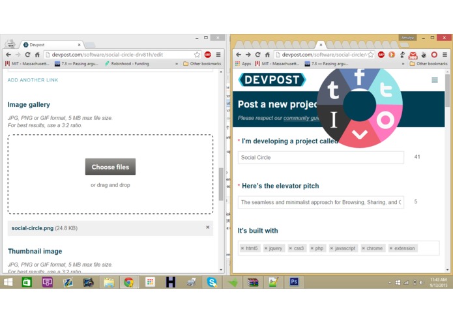Viewport: 453px width, 322px height.
Task: Remove the javascript tag
Action: [x=331, y=248]
